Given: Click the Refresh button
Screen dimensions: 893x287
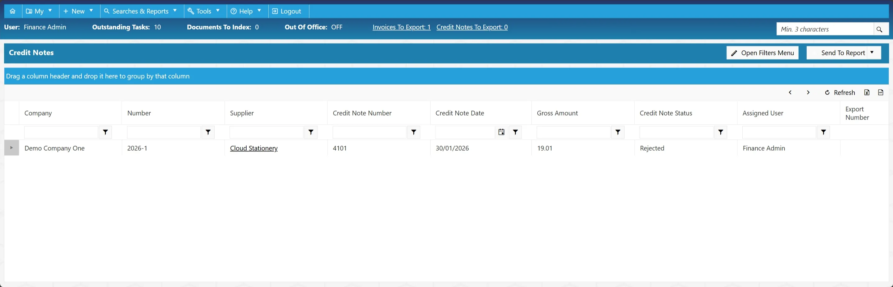Looking at the screenshot, I should click(x=840, y=93).
